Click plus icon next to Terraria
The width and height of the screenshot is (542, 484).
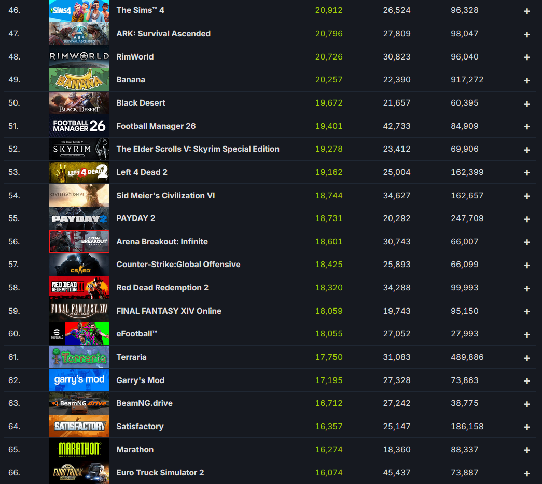point(527,358)
